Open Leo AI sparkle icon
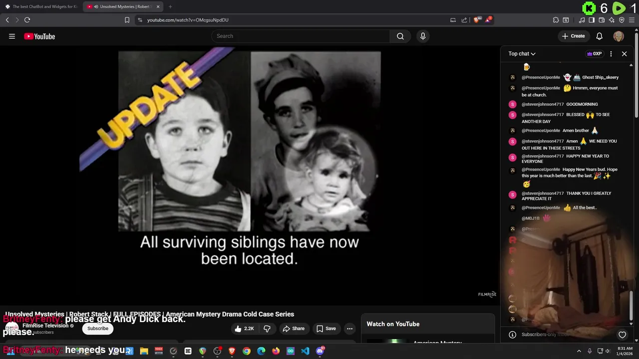The height and width of the screenshot is (359, 639). tap(612, 20)
